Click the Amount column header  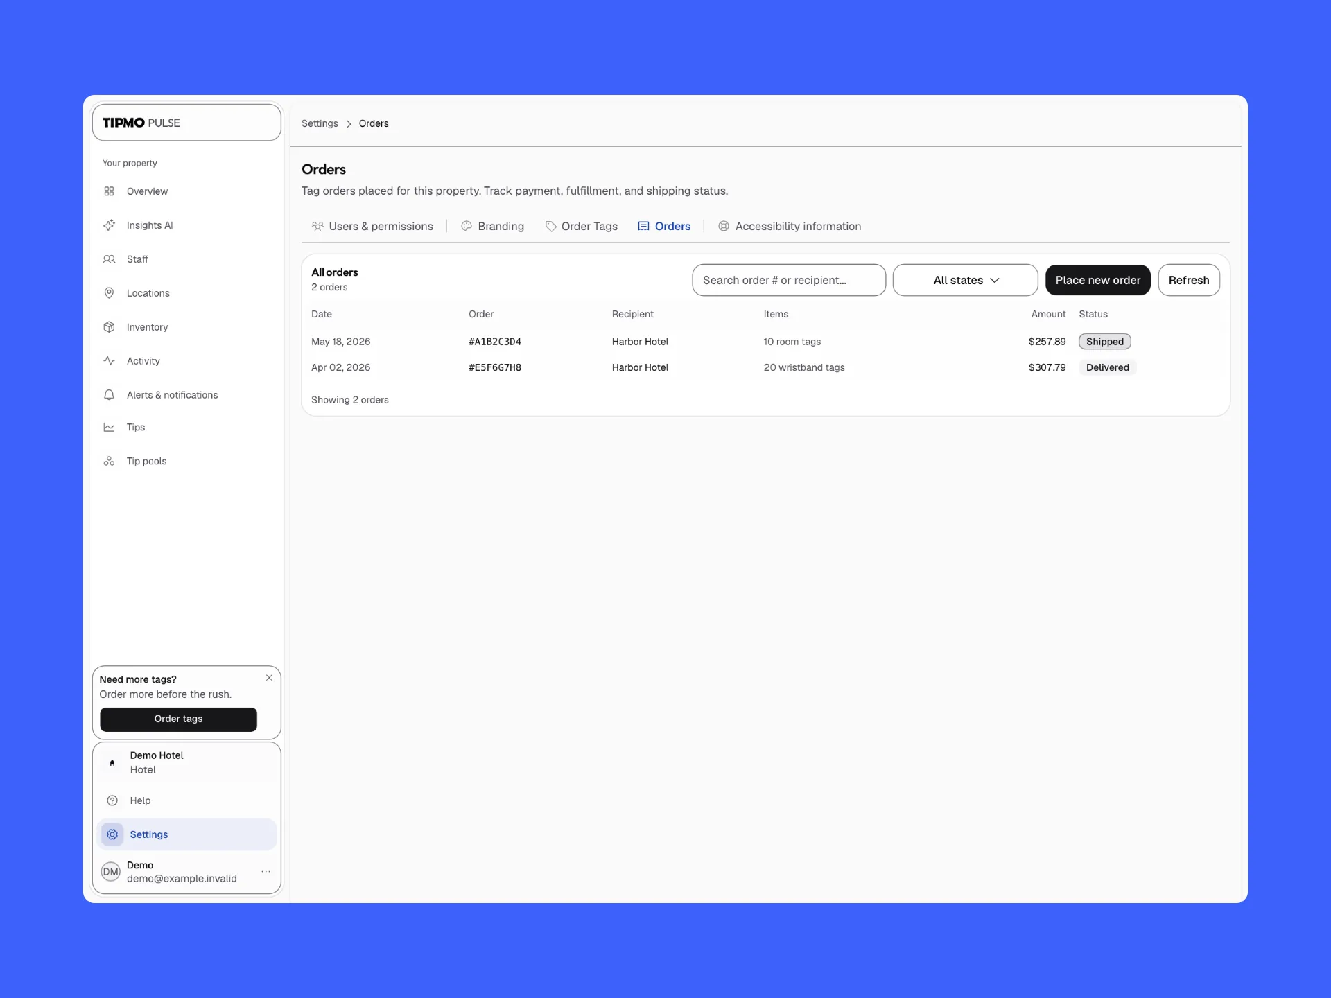1048,314
